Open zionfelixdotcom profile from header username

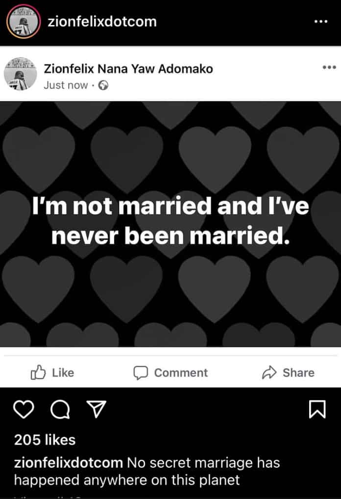coord(102,22)
